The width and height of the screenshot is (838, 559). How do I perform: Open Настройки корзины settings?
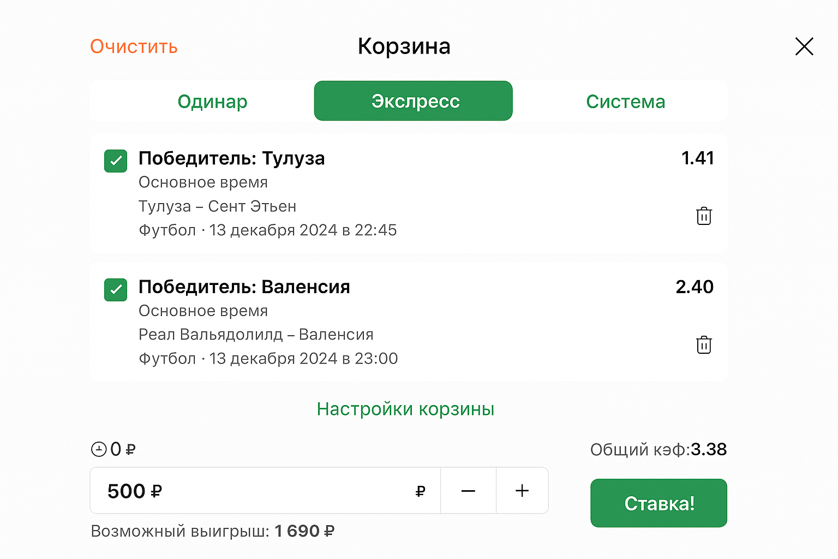coord(405,409)
